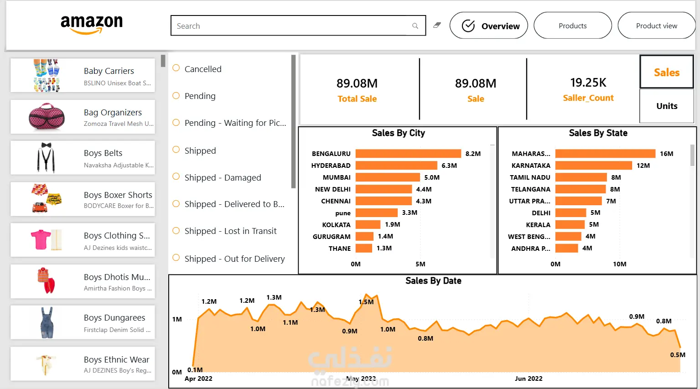Select the Baby Carriers socks thumbnail
The image size is (700, 389).
[x=47, y=75]
